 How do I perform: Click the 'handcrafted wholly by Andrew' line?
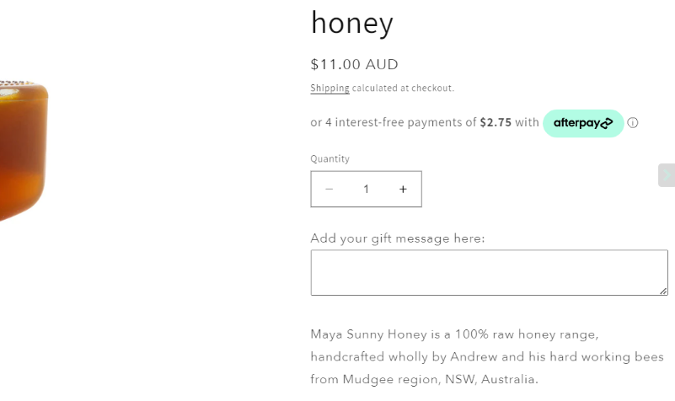click(x=487, y=357)
